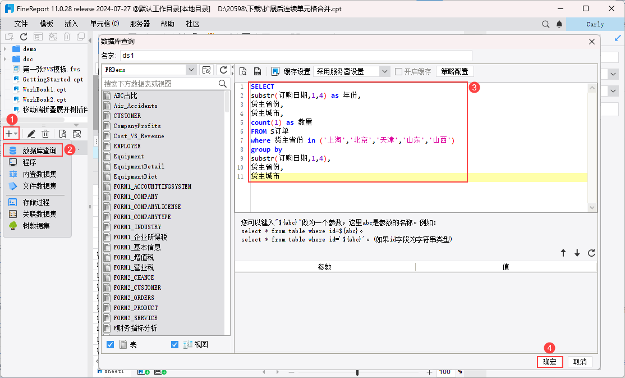
Task: Click the connection edit icon next to preview dataset
Action: pos(77,134)
